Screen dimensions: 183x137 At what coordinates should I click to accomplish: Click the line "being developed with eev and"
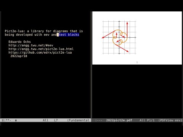coord(31,35)
